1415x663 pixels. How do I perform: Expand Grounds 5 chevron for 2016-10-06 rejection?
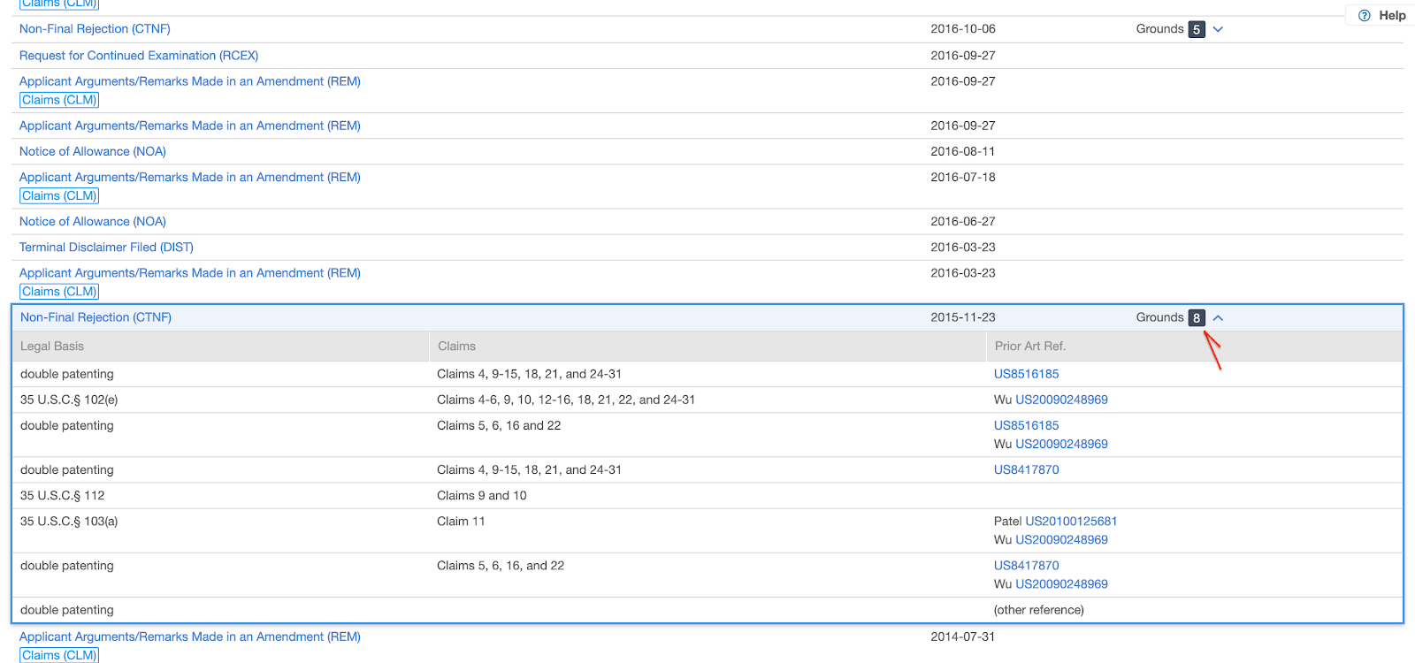[1218, 29]
